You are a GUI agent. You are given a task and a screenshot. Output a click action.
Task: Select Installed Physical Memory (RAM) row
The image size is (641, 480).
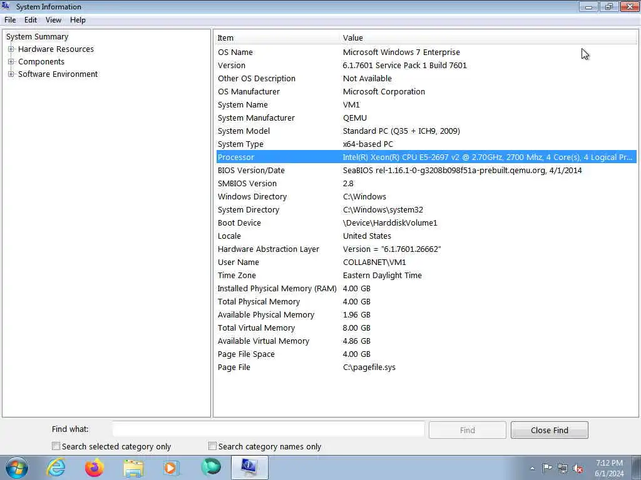point(426,288)
